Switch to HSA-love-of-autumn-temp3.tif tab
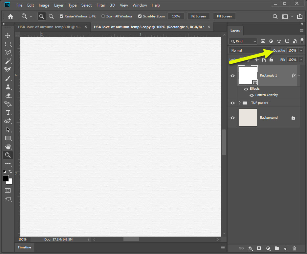 pyautogui.click(x=49, y=27)
